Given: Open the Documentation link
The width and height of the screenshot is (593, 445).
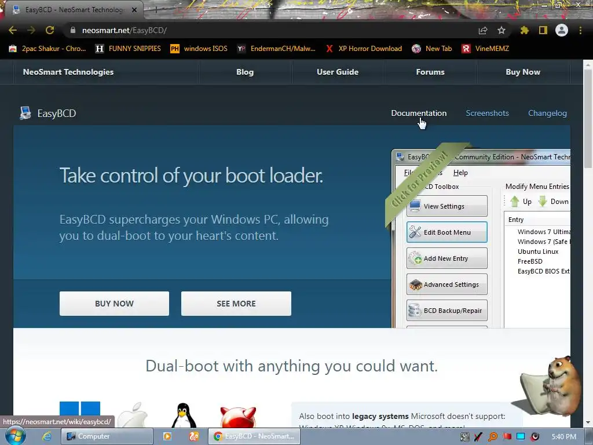Looking at the screenshot, I should [x=419, y=113].
